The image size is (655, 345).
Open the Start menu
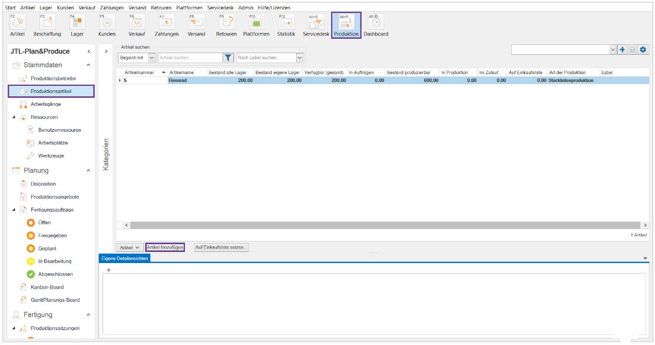pyautogui.click(x=11, y=8)
